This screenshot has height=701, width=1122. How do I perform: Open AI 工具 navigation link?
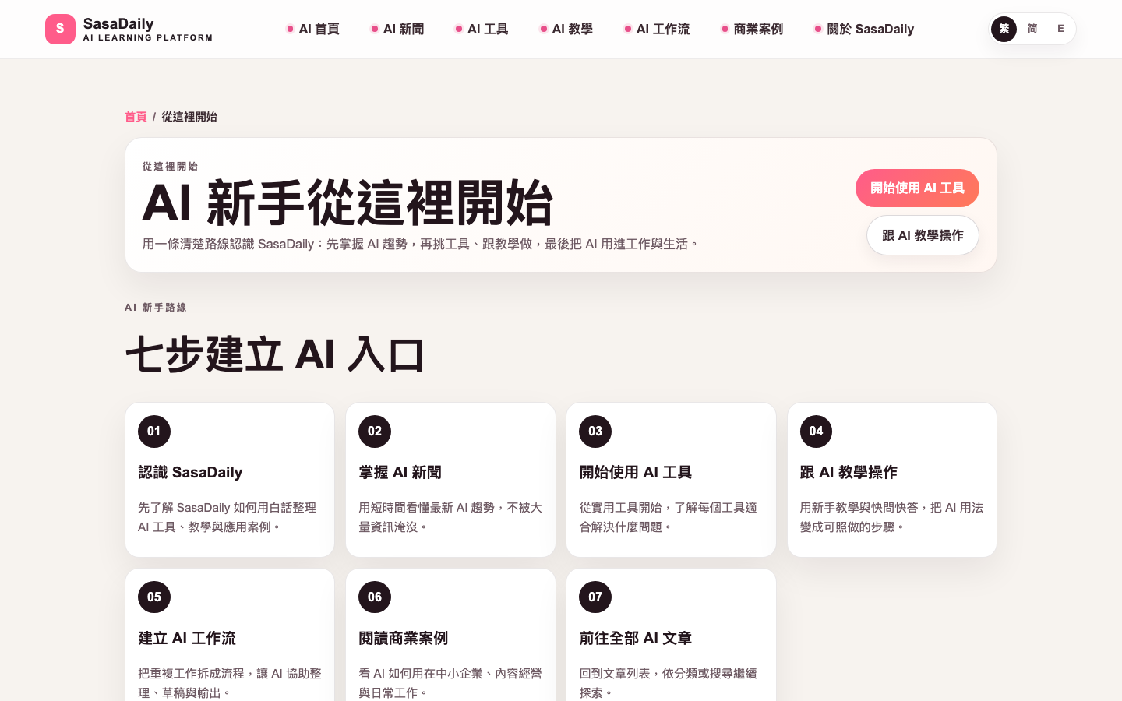[x=482, y=29]
